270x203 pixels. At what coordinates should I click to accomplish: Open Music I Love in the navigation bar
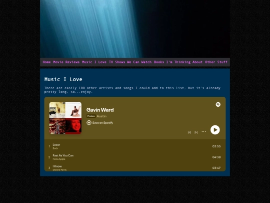coord(94,62)
